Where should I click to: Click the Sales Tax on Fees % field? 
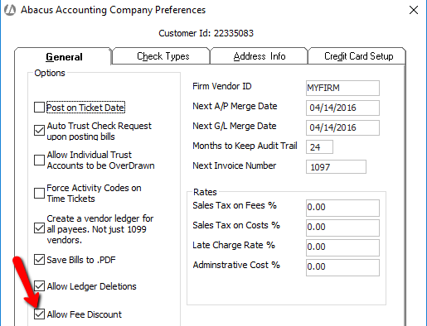pyautogui.click(x=342, y=208)
